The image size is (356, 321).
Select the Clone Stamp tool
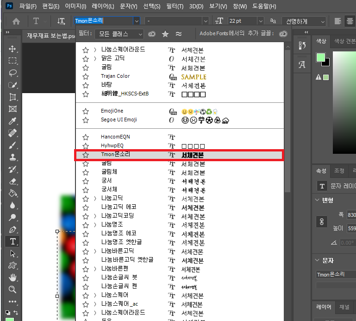pos(12,157)
